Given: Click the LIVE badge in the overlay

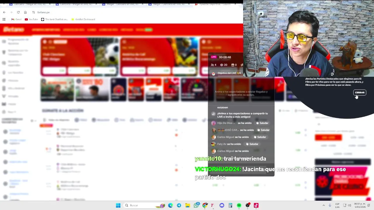Looking at the screenshot, I should click(x=214, y=57).
